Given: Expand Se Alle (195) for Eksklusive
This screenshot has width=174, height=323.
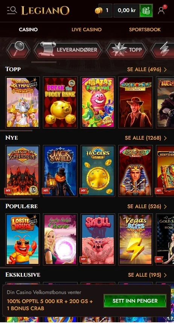Looking at the screenshot, I should click(147, 275).
